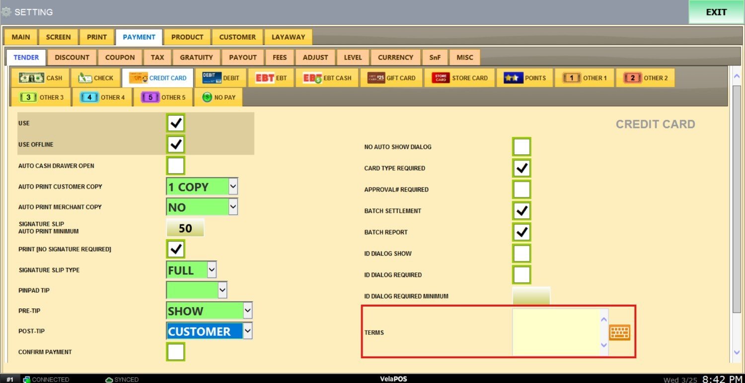Click the signature slip minimum value 50
The height and width of the screenshot is (383, 745).
pos(185,228)
